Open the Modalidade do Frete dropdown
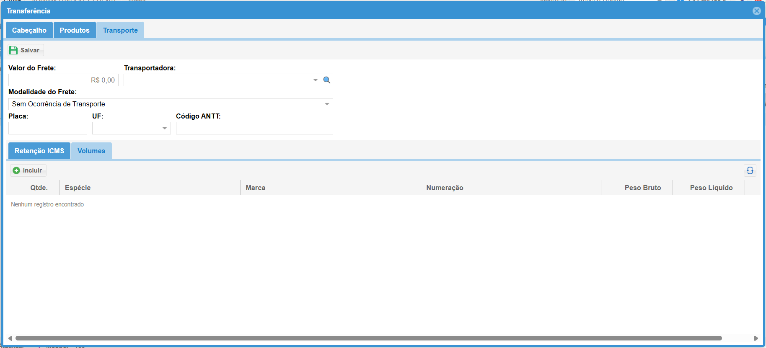The image size is (766, 348). [327, 104]
